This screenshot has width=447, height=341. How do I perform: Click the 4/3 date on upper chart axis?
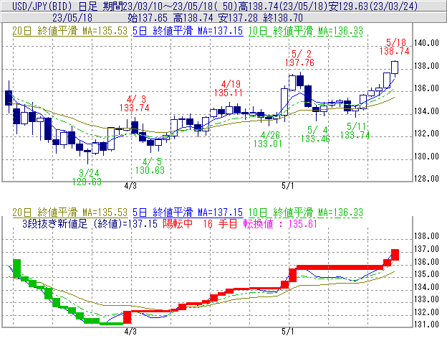tap(130, 186)
